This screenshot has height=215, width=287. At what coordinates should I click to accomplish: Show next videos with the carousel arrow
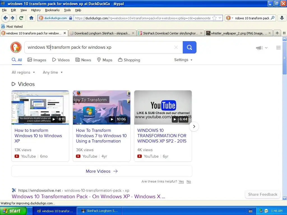[194, 126]
